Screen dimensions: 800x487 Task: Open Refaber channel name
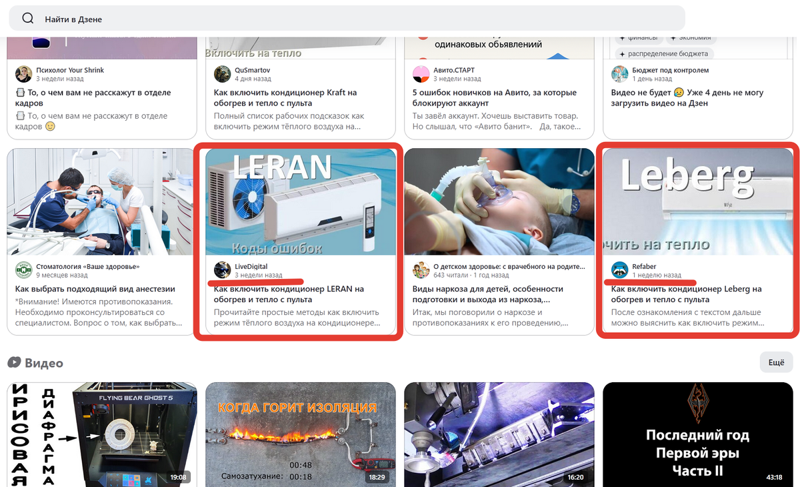pos(645,266)
